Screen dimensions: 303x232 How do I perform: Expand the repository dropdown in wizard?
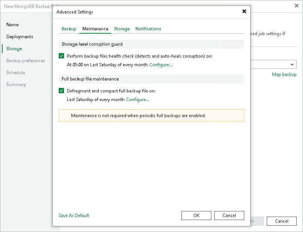[x=292, y=64]
